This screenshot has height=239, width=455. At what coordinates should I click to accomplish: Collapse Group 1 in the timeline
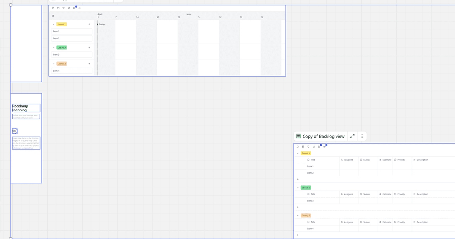click(x=54, y=24)
